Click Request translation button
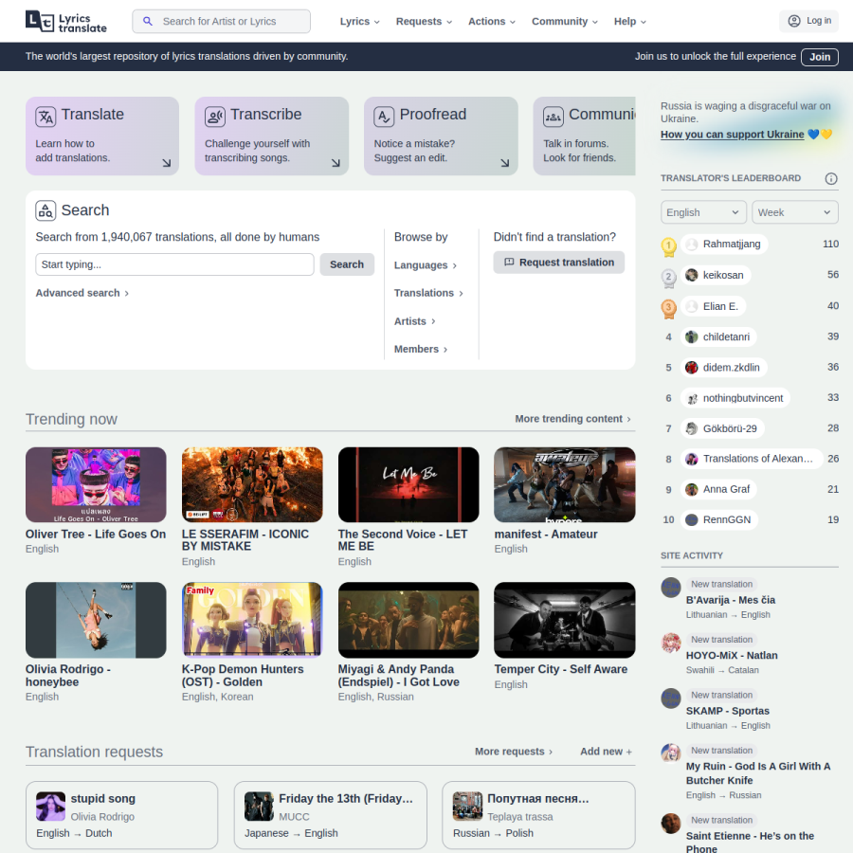The width and height of the screenshot is (853, 853). [558, 263]
